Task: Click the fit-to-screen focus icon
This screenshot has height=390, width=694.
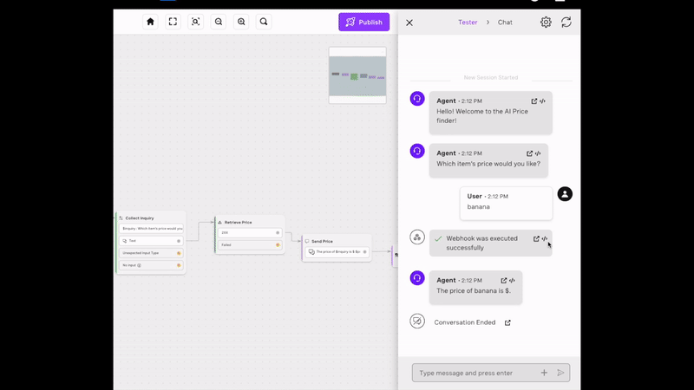Action: click(196, 22)
